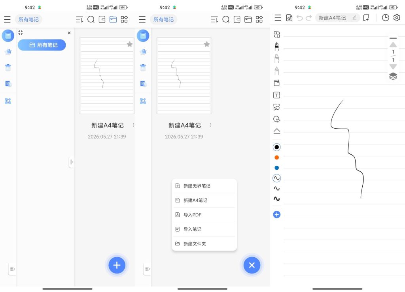Switch grid view in middle screen toolbar
The height and width of the screenshot is (292, 405).
[x=259, y=19]
